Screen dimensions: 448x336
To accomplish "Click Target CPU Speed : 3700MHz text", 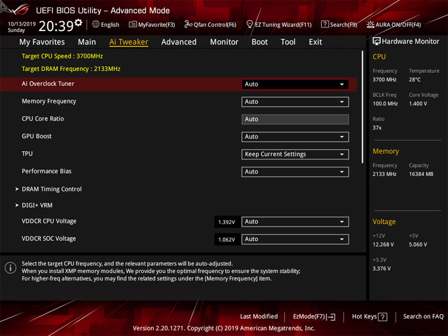I will [62, 56].
